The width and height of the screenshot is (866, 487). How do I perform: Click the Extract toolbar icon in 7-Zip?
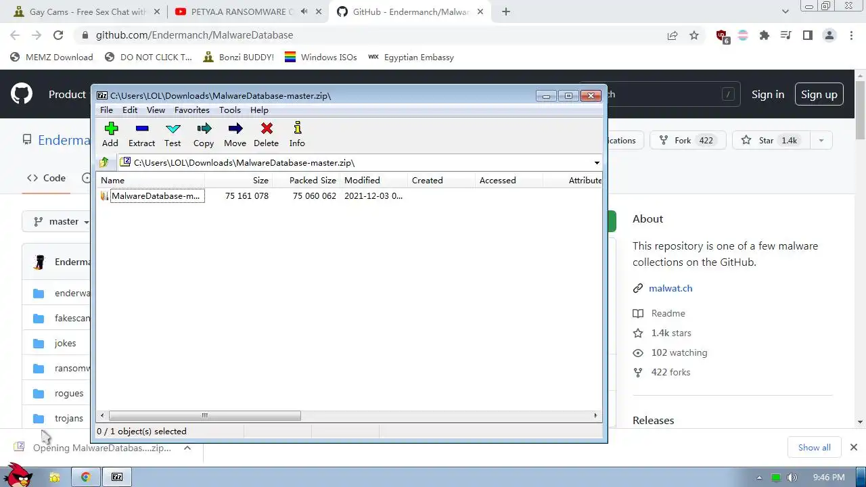(141, 135)
